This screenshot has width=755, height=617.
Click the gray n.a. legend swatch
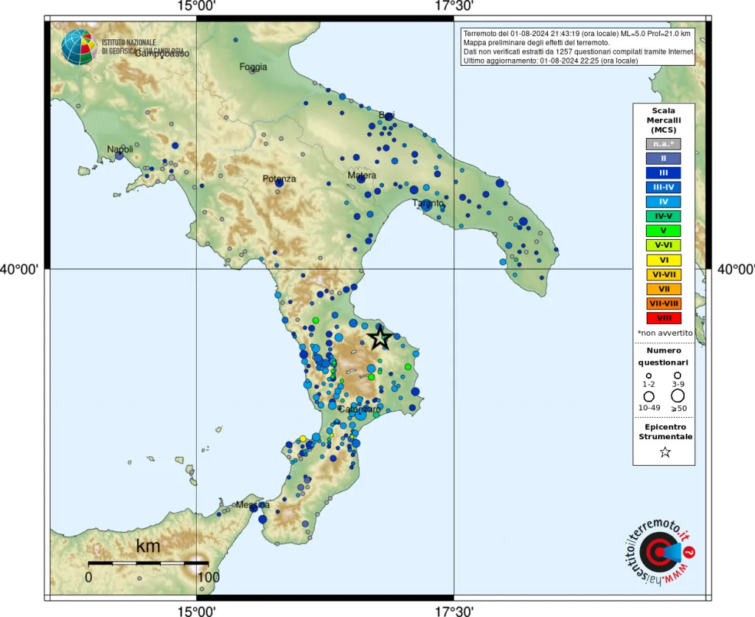(x=664, y=144)
